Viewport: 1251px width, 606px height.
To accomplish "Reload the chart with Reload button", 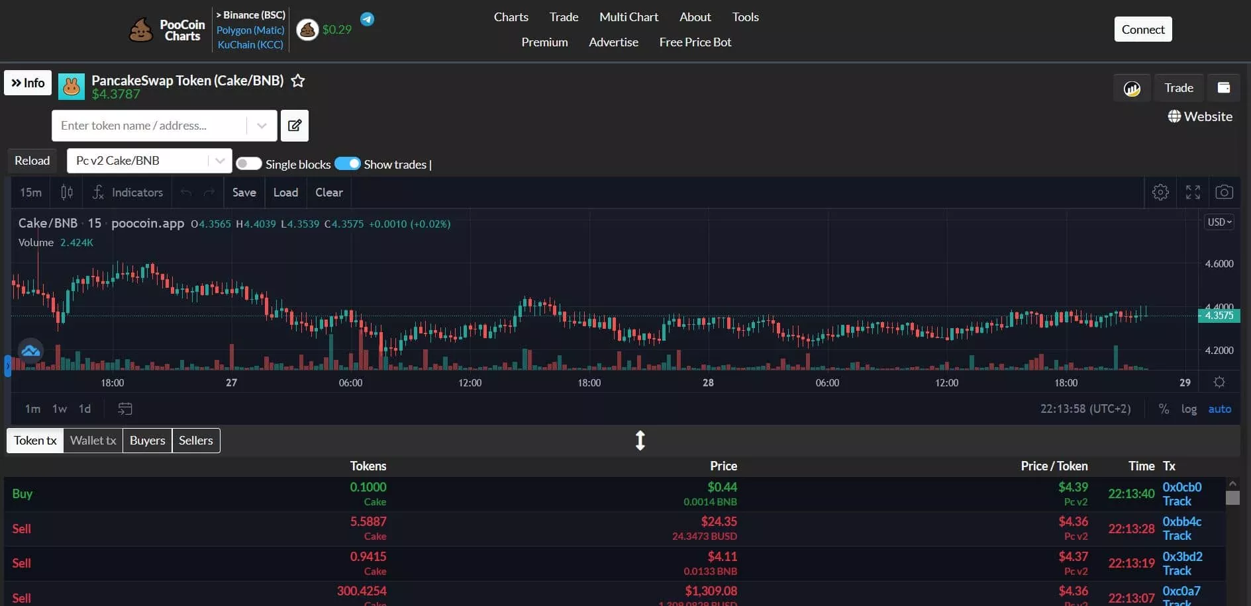I will (31, 160).
